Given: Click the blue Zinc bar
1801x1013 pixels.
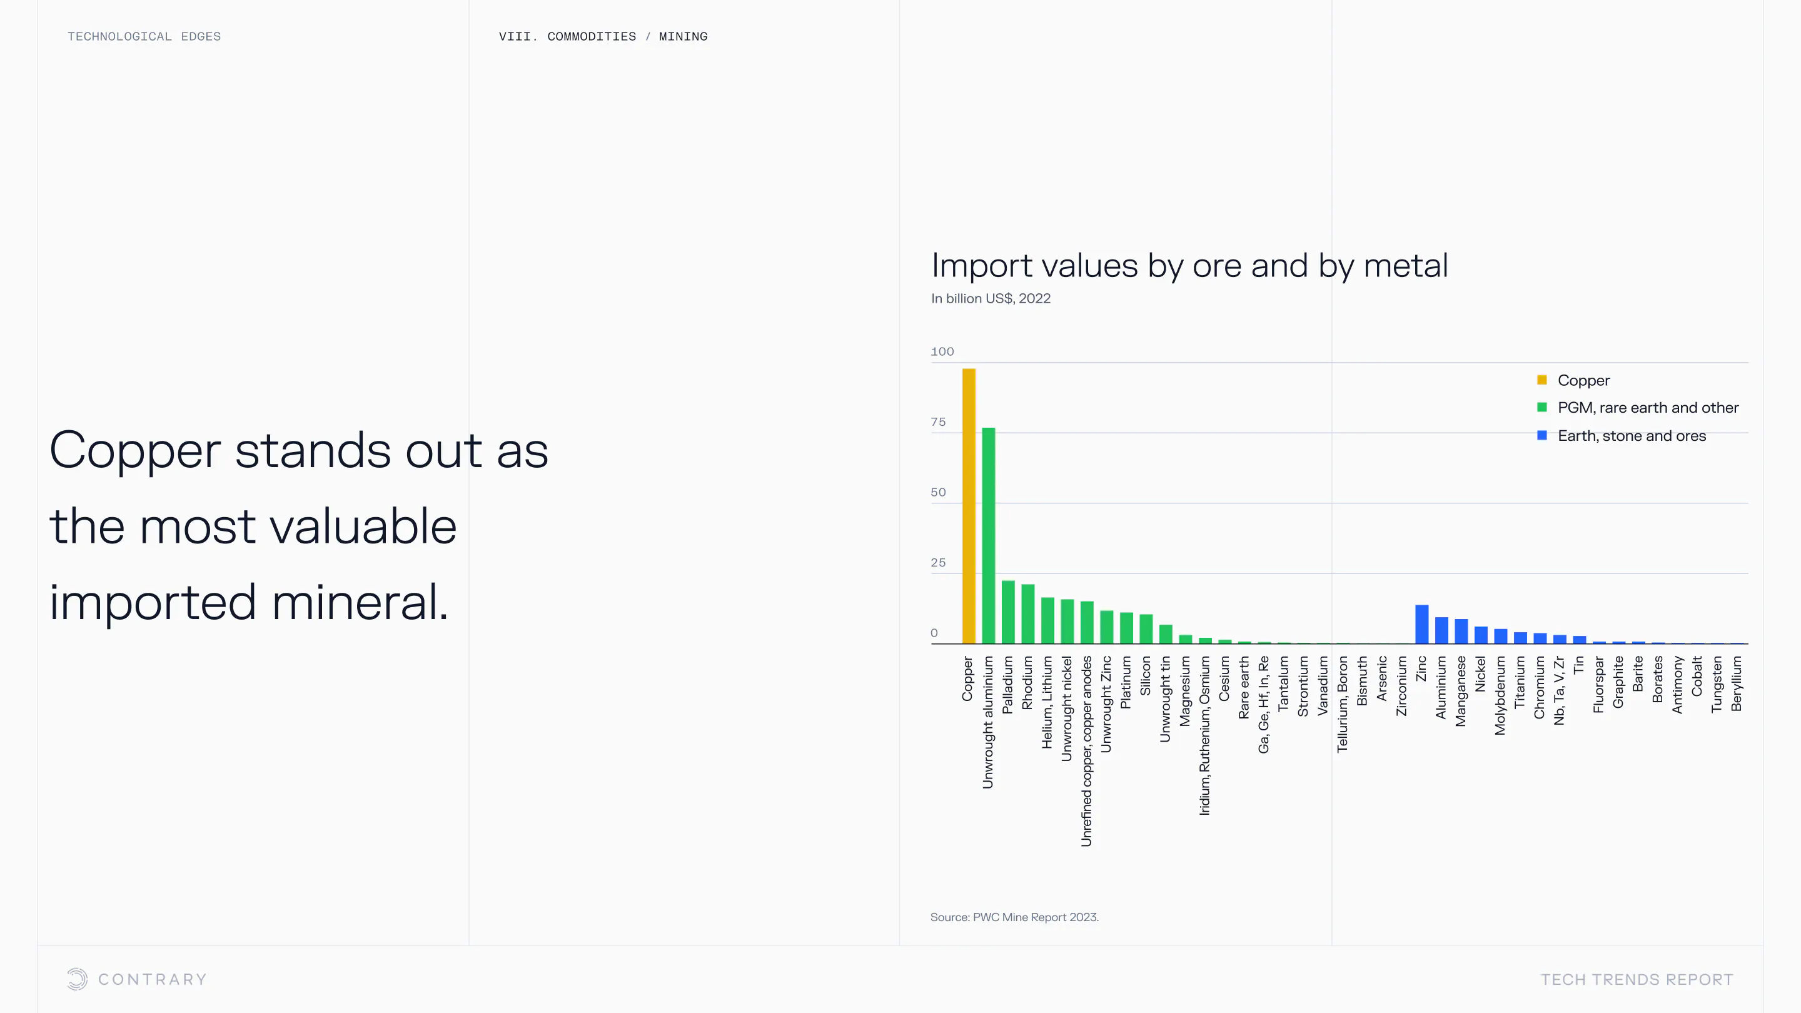Looking at the screenshot, I should [1421, 623].
